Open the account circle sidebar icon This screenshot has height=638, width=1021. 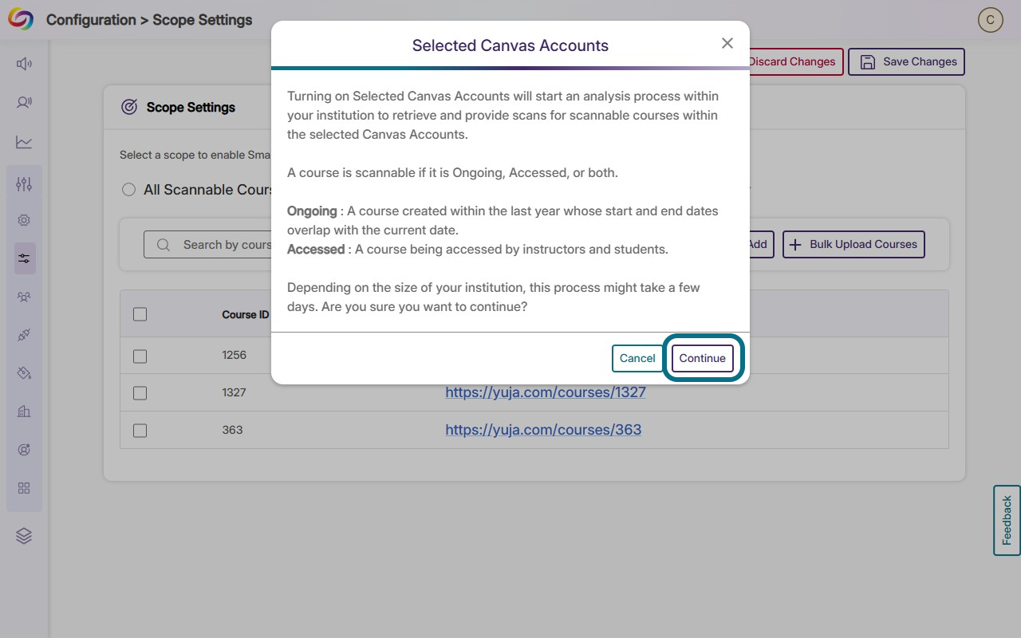coord(24,450)
